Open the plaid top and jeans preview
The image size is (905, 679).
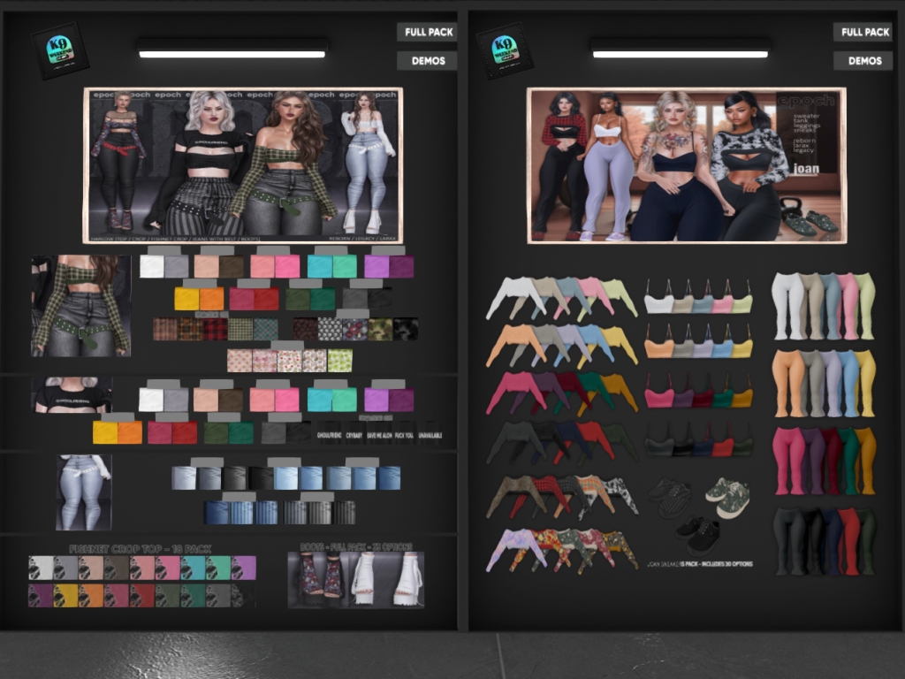pos(80,306)
